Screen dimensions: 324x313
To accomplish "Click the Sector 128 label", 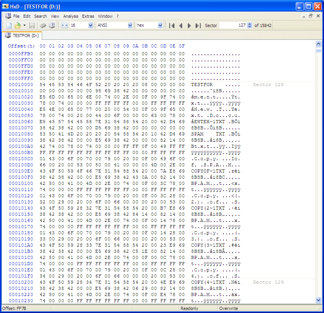I will [268, 85].
